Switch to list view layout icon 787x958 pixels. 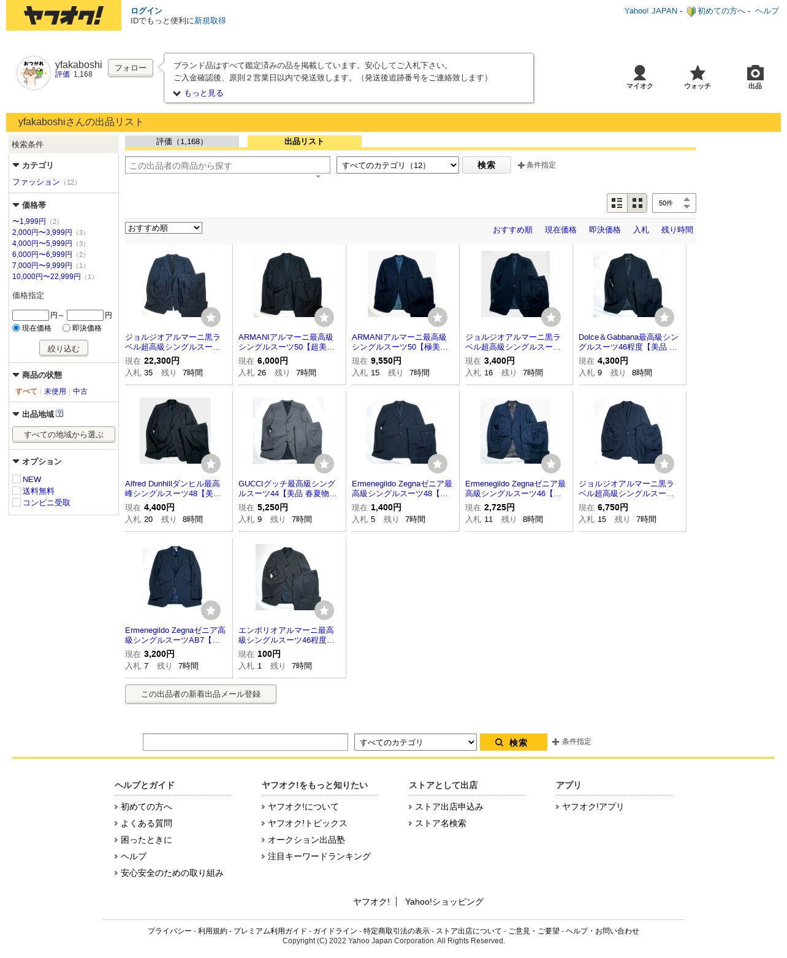click(x=617, y=203)
